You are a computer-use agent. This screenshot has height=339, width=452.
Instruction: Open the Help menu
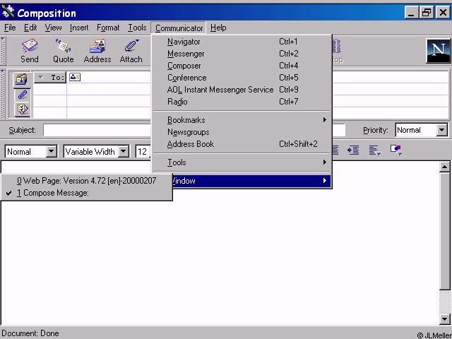click(x=218, y=28)
